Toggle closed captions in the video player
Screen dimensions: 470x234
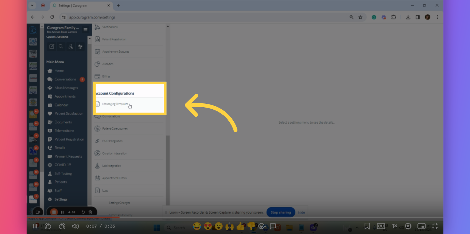click(381, 226)
